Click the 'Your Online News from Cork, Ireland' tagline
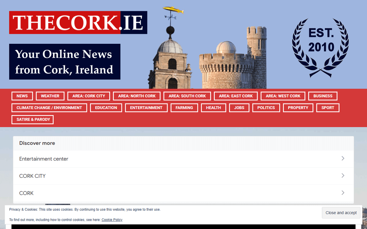This screenshot has height=229, width=367. [x=65, y=62]
